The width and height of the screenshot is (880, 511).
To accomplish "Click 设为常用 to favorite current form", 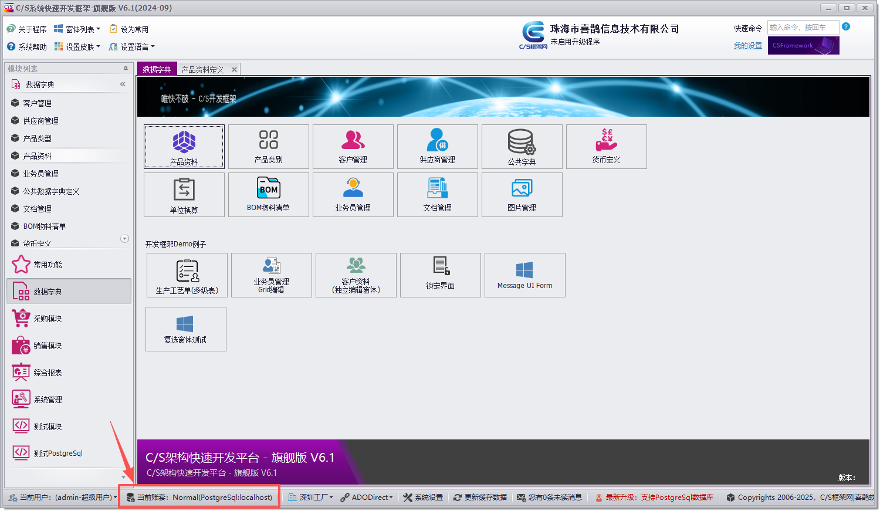I will tap(129, 28).
